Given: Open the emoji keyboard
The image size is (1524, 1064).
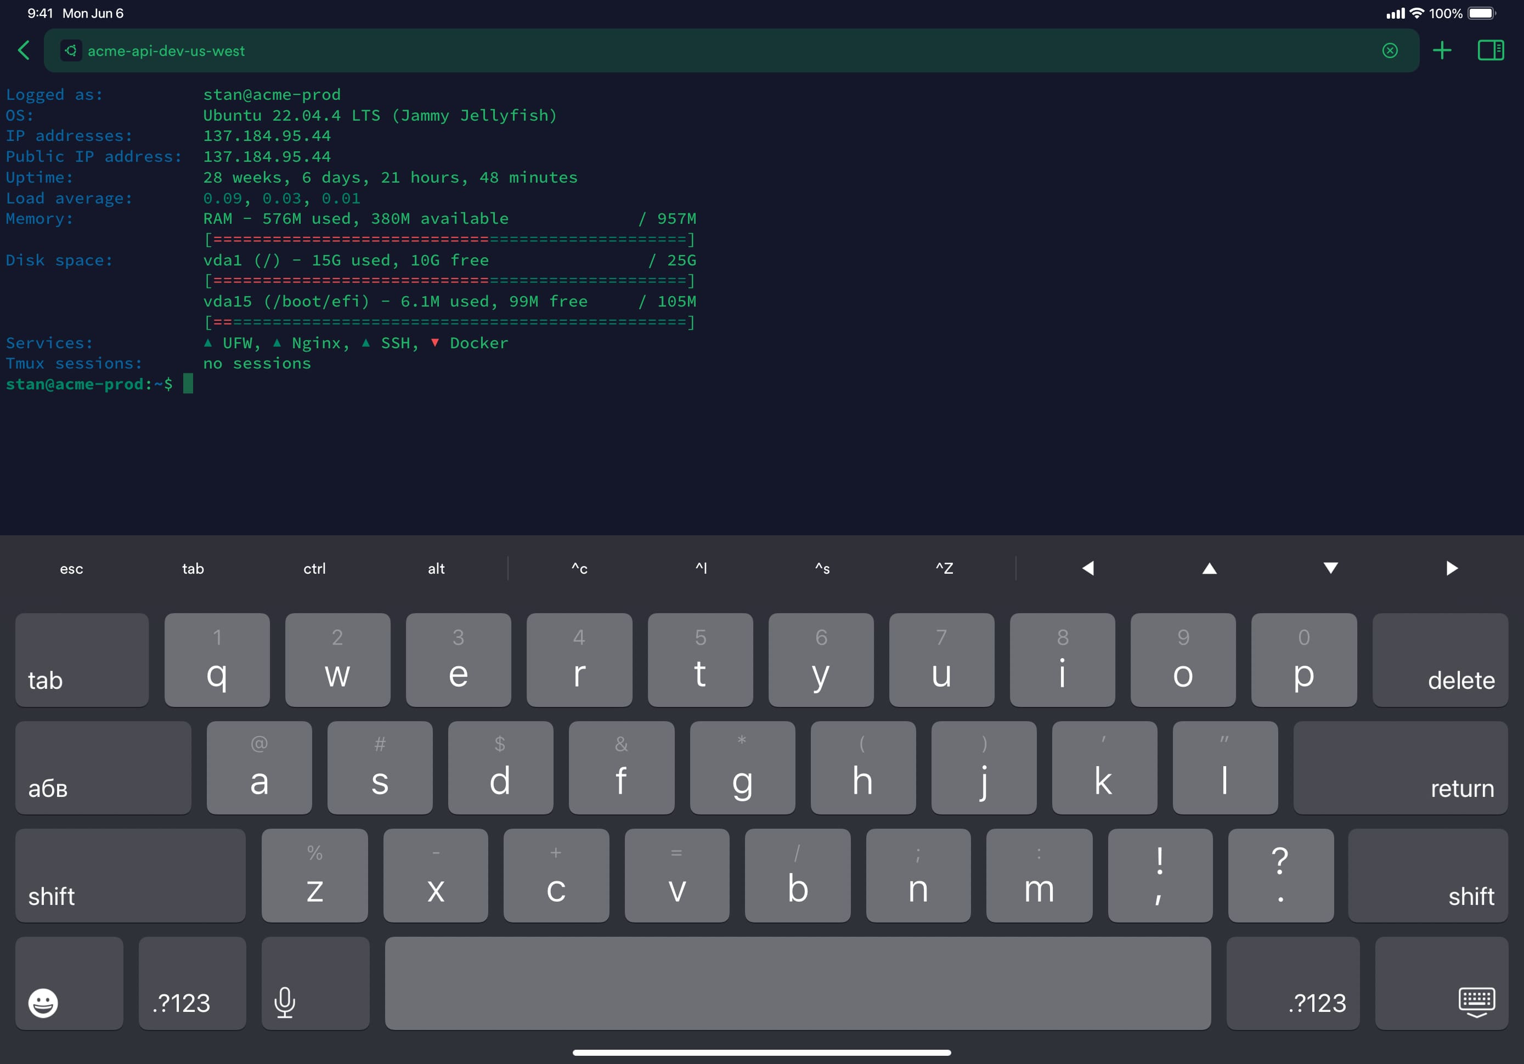Looking at the screenshot, I should (70, 984).
